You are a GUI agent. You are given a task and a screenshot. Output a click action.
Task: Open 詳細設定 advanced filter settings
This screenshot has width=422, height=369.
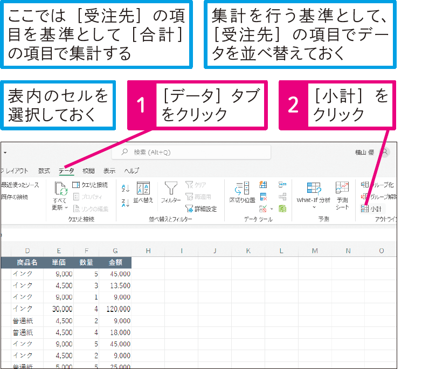click(201, 208)
